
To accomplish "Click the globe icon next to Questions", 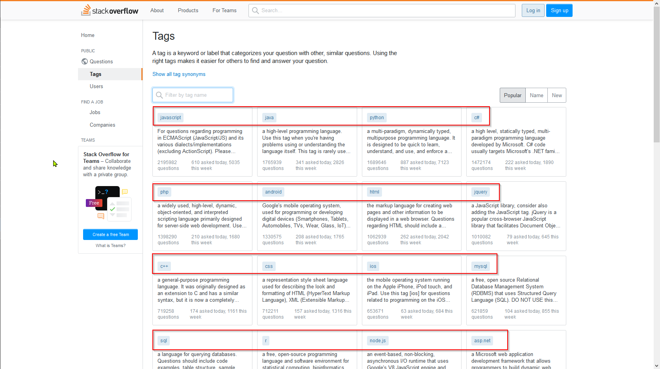I will pyautogui.click(x=84, y=61).
